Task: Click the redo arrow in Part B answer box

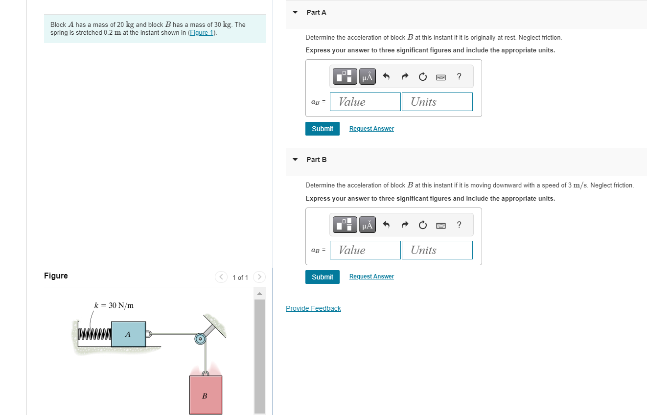Action: tap(404, 225)
